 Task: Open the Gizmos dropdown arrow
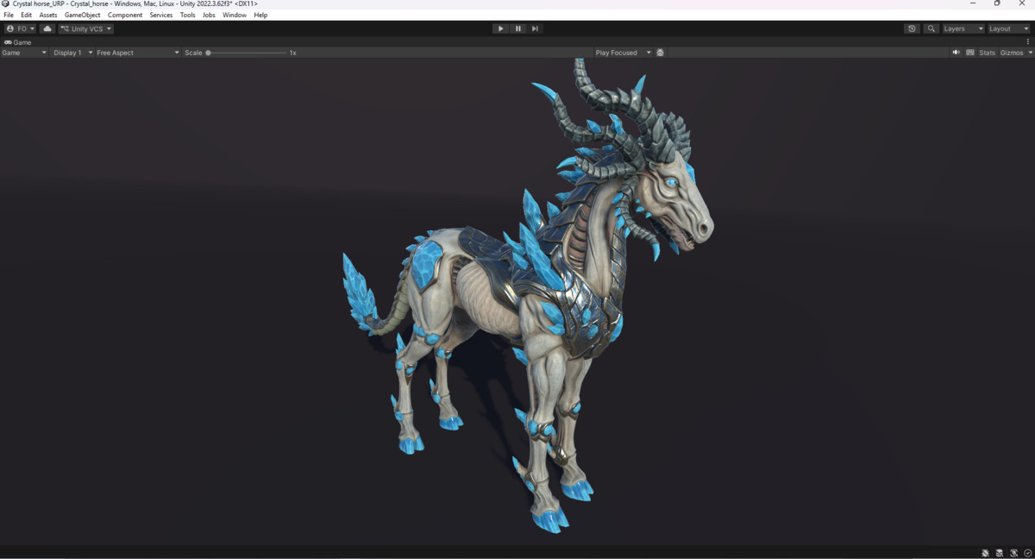click(x=1030, y=53)
